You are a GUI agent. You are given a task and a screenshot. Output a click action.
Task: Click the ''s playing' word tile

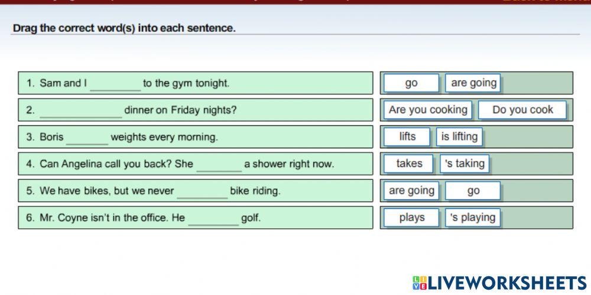tap(473, 218)
